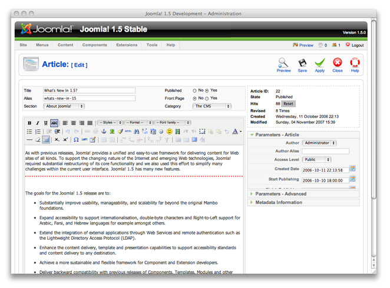Toggle bold formatting in the editor
This screenshot has width=390, height=288.
point(29,123)
